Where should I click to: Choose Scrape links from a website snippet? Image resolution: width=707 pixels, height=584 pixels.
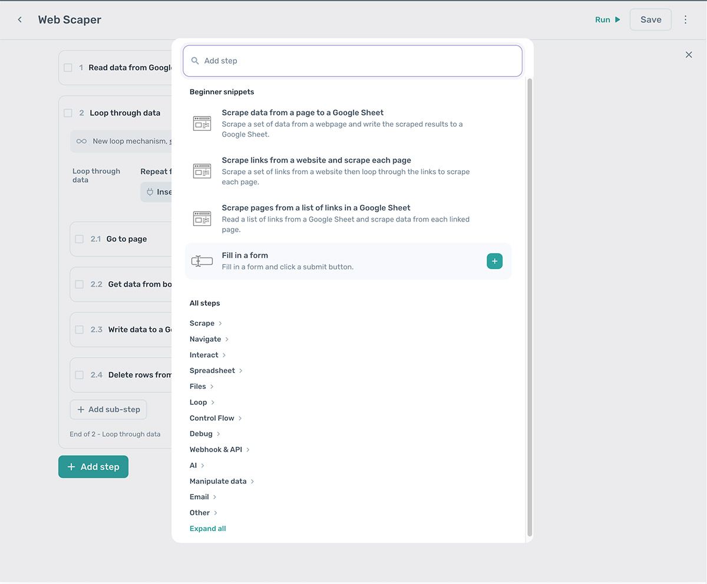point(348,171)
